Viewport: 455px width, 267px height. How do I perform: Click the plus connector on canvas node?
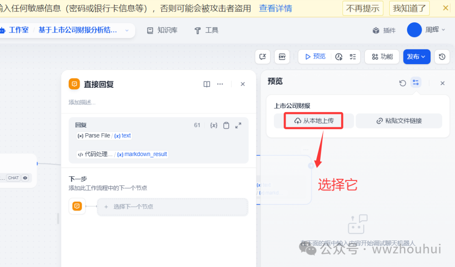pyautogui.click(x=311, y=166)
